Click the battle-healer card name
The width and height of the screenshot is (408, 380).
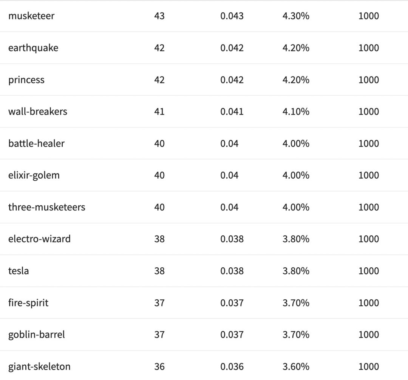(x=36, y=144)
